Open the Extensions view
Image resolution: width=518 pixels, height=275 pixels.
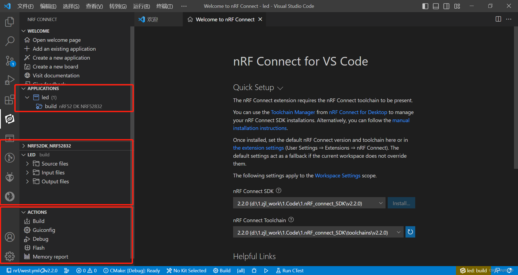click(x=10, y=99)
